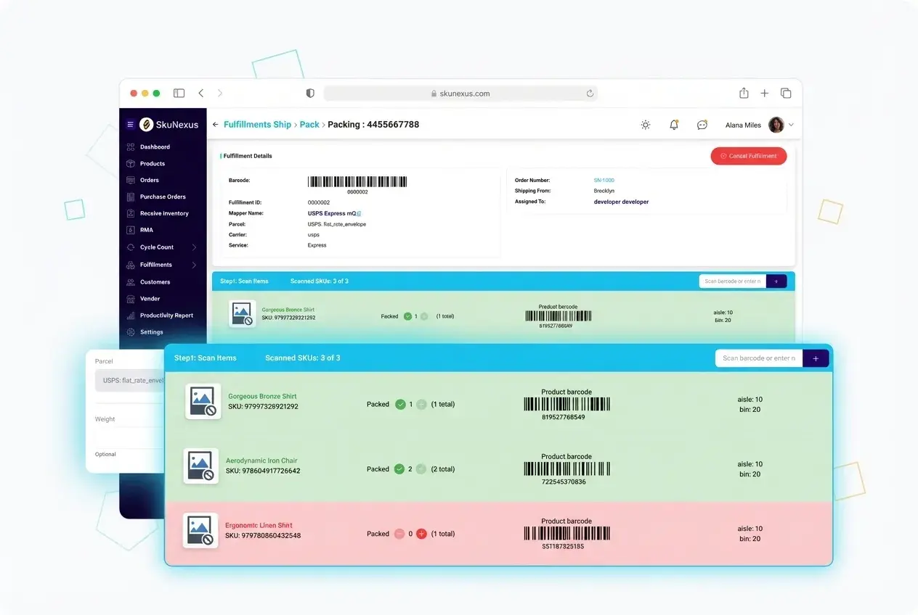Click the back arrow beside Fulfillments Ship
This screenshot has height=615, width=918.
tap(214, 124)
